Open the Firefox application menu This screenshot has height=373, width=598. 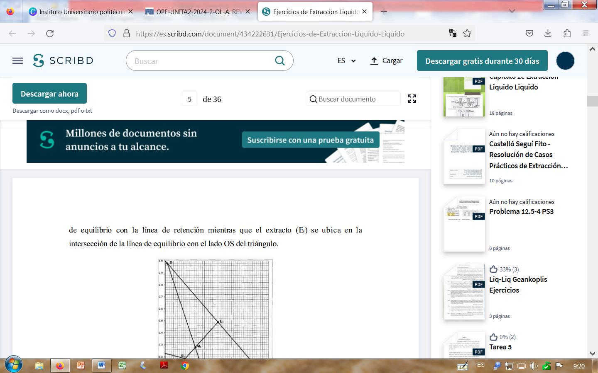[586, 34]
